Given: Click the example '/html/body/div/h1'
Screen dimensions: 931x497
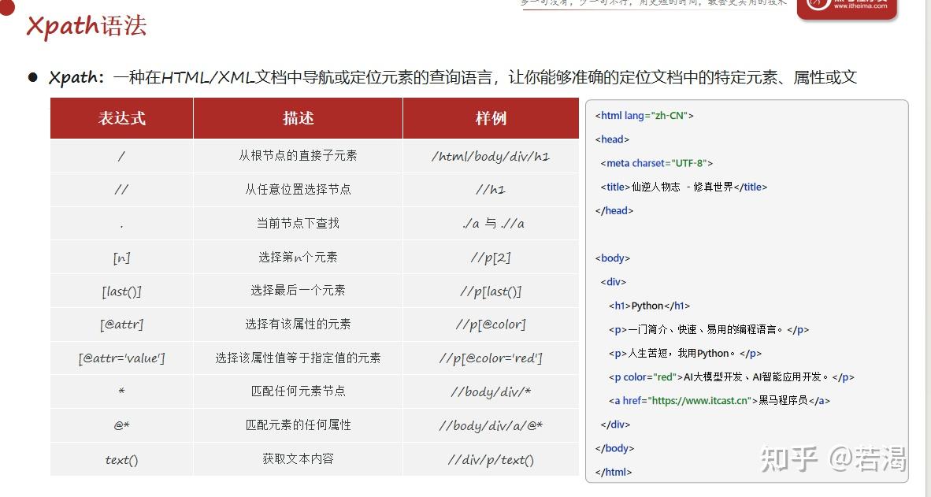Looking at the screenshot, I should tap(491, 157).
